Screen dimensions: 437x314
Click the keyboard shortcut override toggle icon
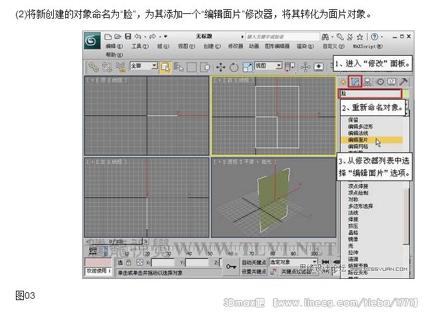click(319, 67)
